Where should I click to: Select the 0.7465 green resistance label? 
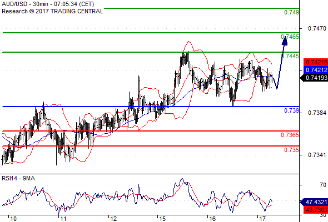290,37
